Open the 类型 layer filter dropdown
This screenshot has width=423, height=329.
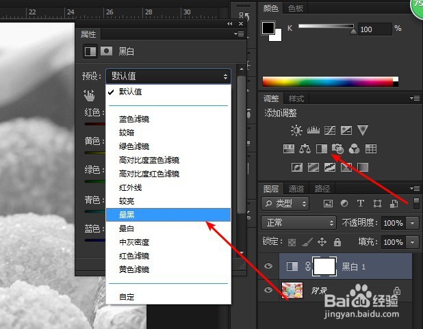(x=285, y=204)
